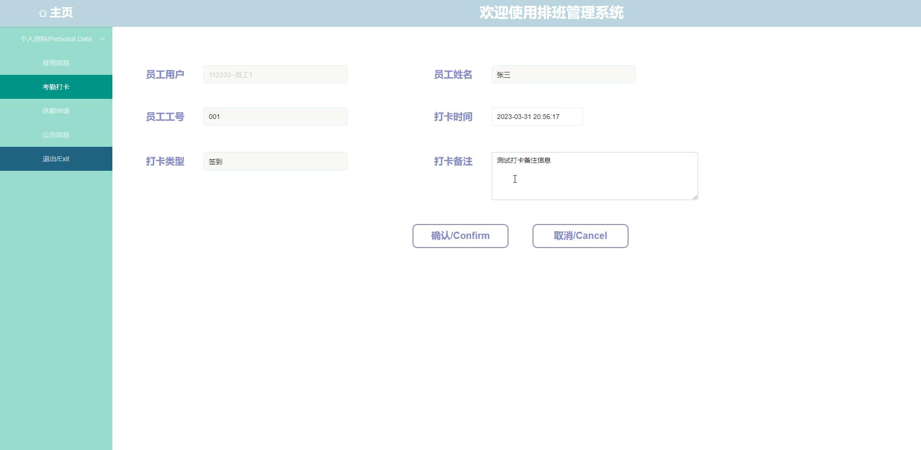Image resolution: width=921 pixels, height=450 pixels.
Task: Open the 员工用户 dropdown field
Action: point(276,74)
